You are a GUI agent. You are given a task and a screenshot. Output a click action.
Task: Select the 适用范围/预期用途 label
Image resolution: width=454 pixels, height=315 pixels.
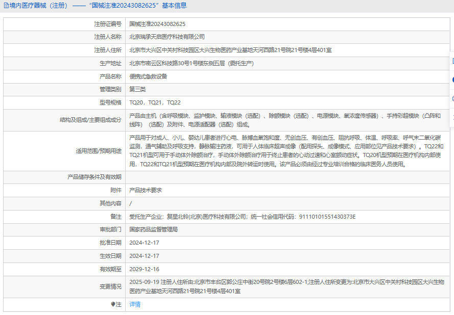tap(99, 151)
